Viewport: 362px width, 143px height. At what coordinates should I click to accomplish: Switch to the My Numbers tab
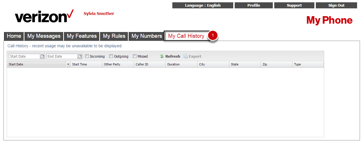pyautogui.click(x=147, y=36)
